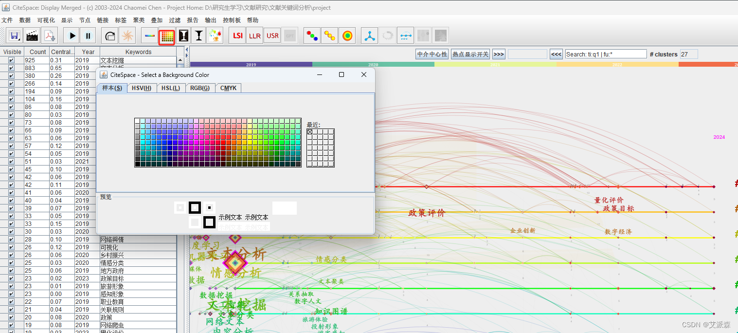
Task: Click the 中介中心性 button
Action: 432,54
